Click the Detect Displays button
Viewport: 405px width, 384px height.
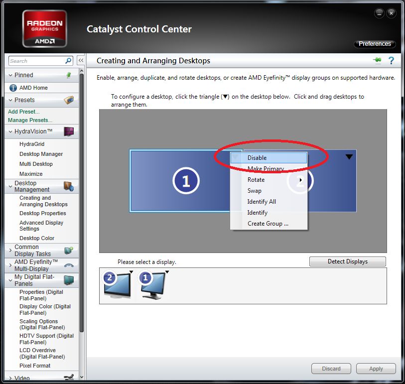(x=347, y=261)
